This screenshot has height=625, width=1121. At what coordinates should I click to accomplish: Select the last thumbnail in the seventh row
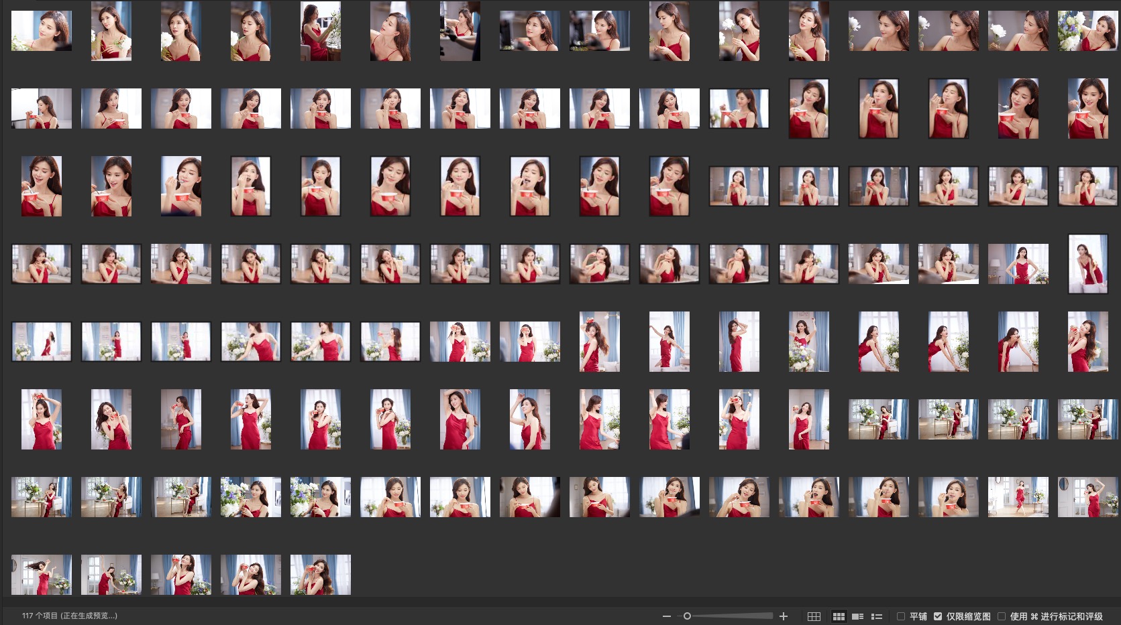(x=1087, y=497)
